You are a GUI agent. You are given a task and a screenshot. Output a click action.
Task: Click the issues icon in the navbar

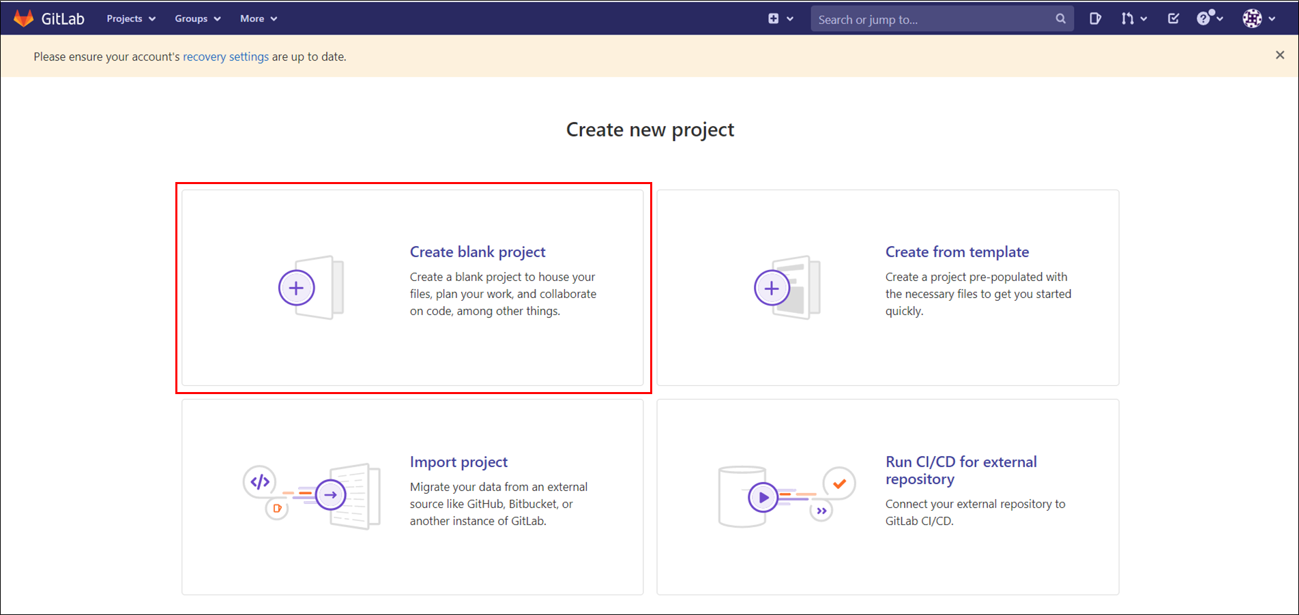point(1095,19)
